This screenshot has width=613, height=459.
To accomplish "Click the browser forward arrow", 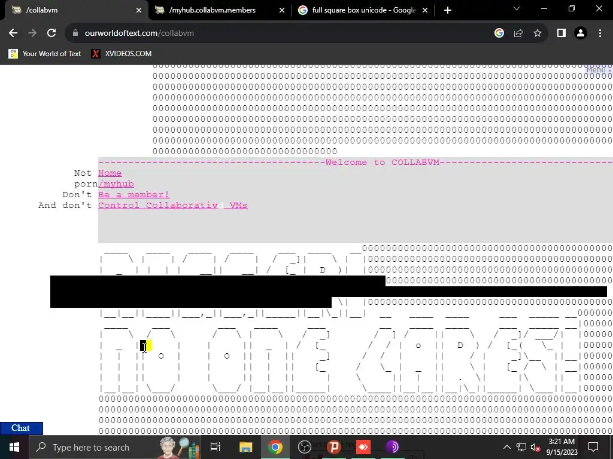I will pyautogui.click(x=32, y=33).
